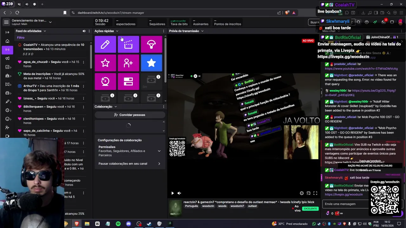Mute activity feed sound alerts

(x=84, y=31)
